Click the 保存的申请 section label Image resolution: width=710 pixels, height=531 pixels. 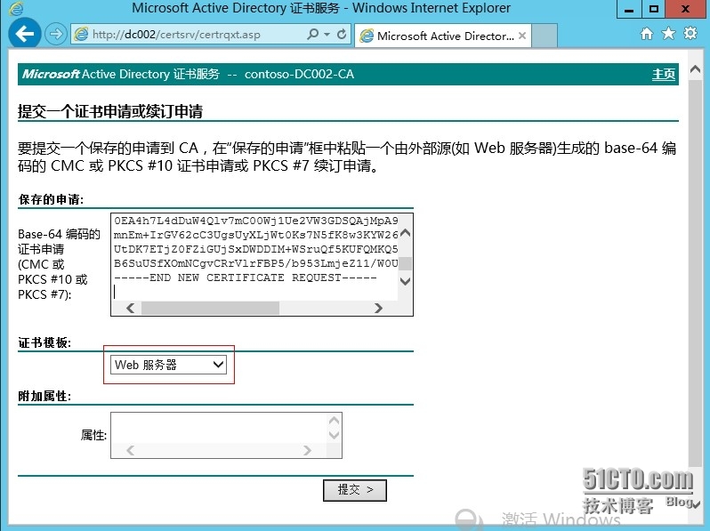click(x=51, y=199)
